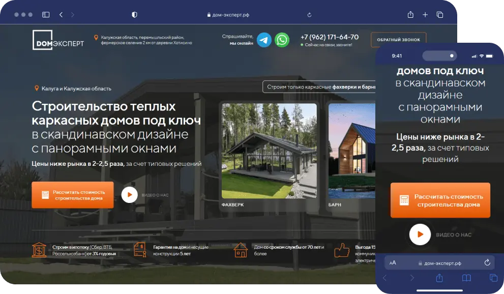This screenshot has width=504, height=294.
Task: Open the WhatsApp chat icon
Action: [282, 40]
